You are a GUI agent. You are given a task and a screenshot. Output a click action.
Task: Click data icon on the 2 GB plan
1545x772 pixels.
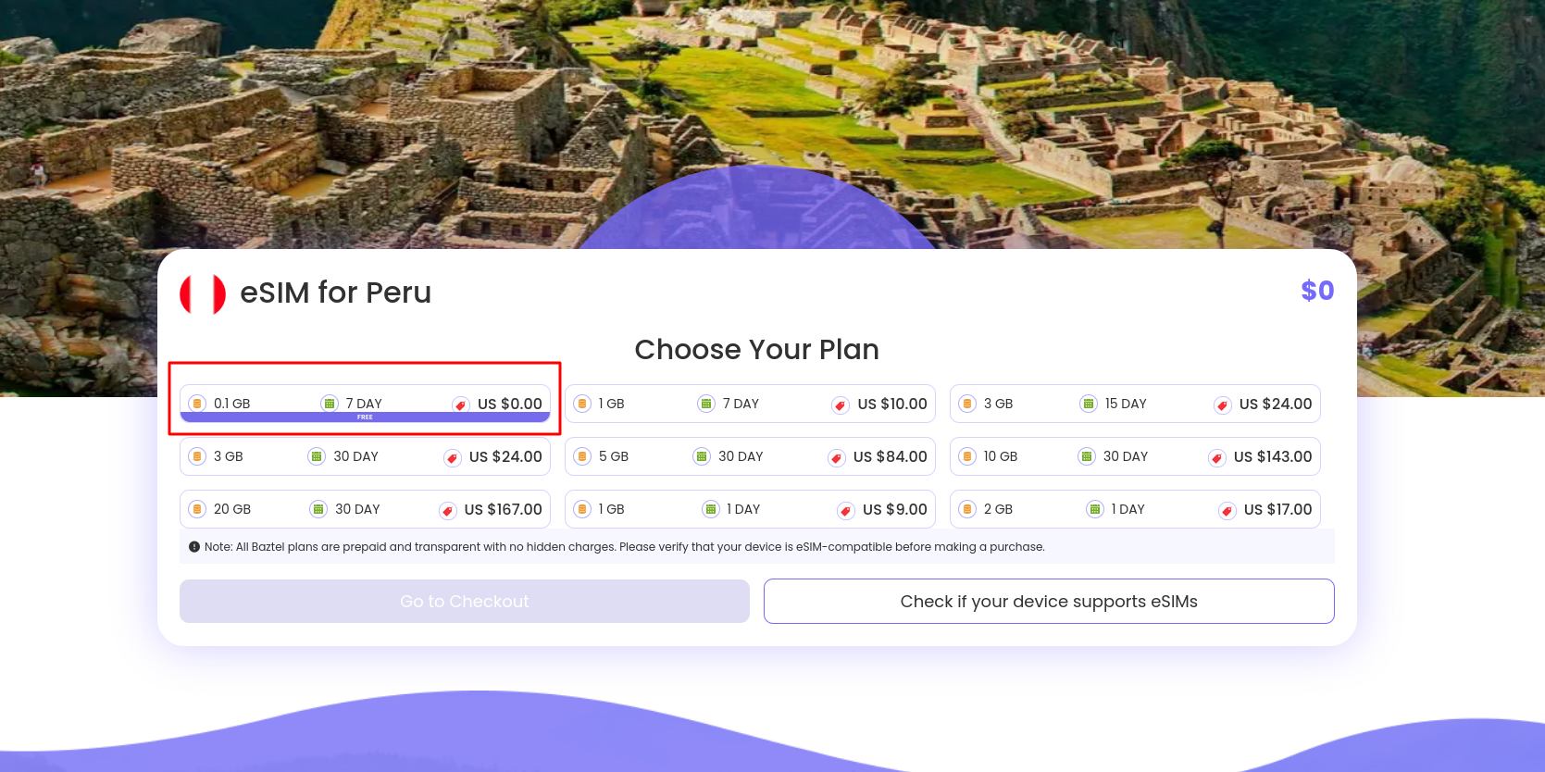[967, 509]
